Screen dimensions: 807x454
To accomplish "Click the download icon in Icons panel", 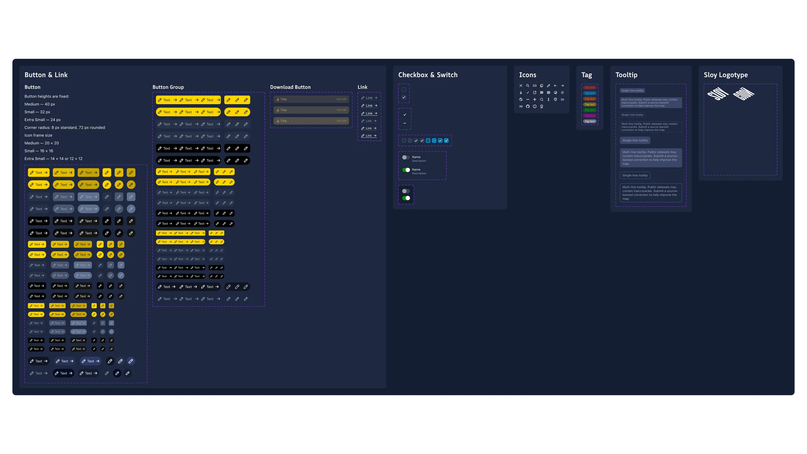I will pyautogui.click(x=521, y=92).
